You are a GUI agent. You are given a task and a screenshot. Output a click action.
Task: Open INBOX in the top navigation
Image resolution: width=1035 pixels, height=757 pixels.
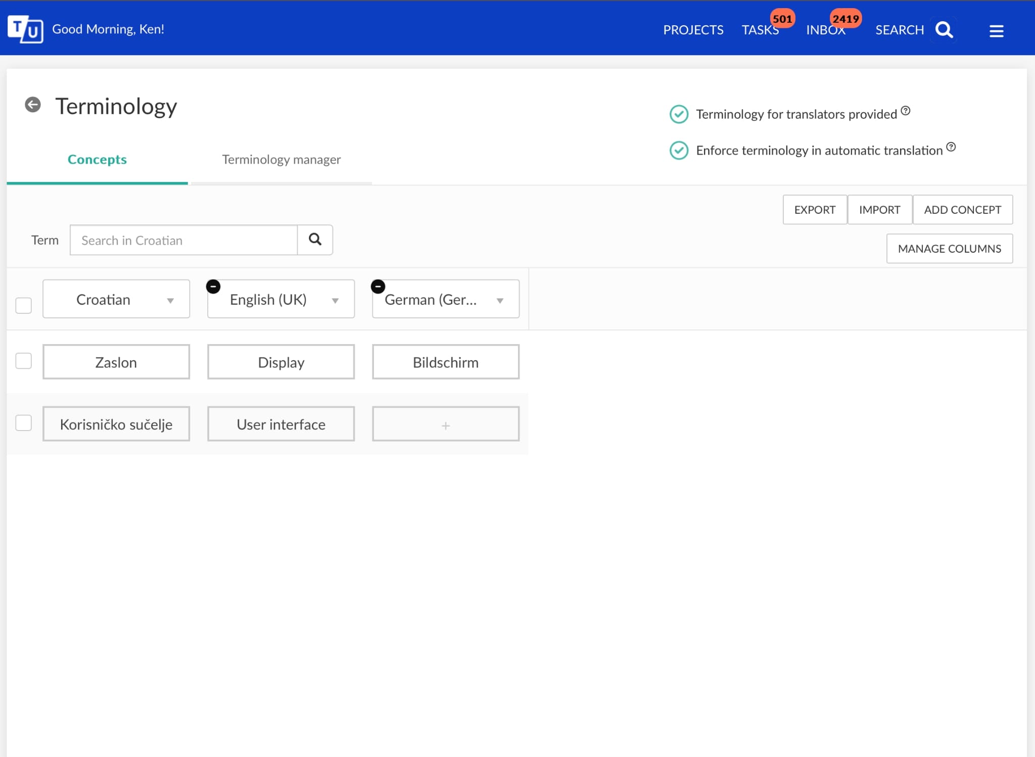[x=826, y=30]
